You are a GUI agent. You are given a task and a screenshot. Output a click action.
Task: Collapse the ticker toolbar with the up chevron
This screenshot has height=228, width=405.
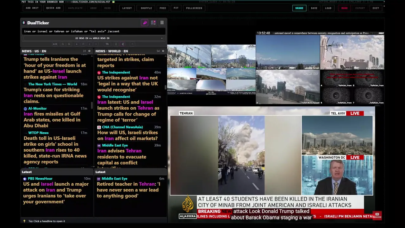[133, 44]
